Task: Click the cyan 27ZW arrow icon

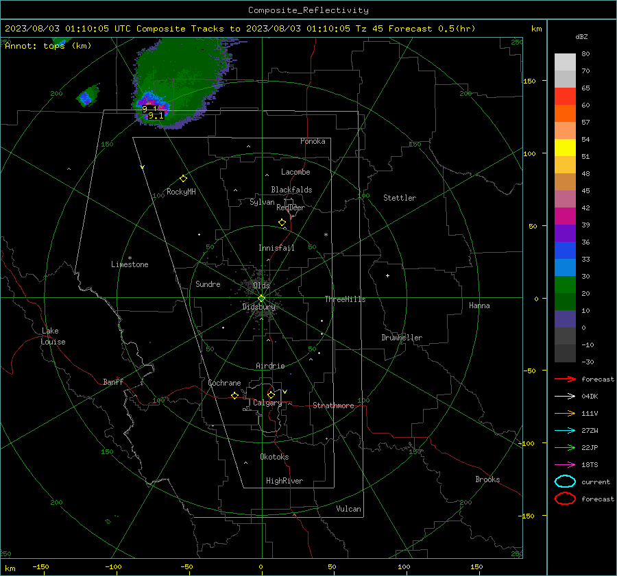Action: click(x=565, y=431)
